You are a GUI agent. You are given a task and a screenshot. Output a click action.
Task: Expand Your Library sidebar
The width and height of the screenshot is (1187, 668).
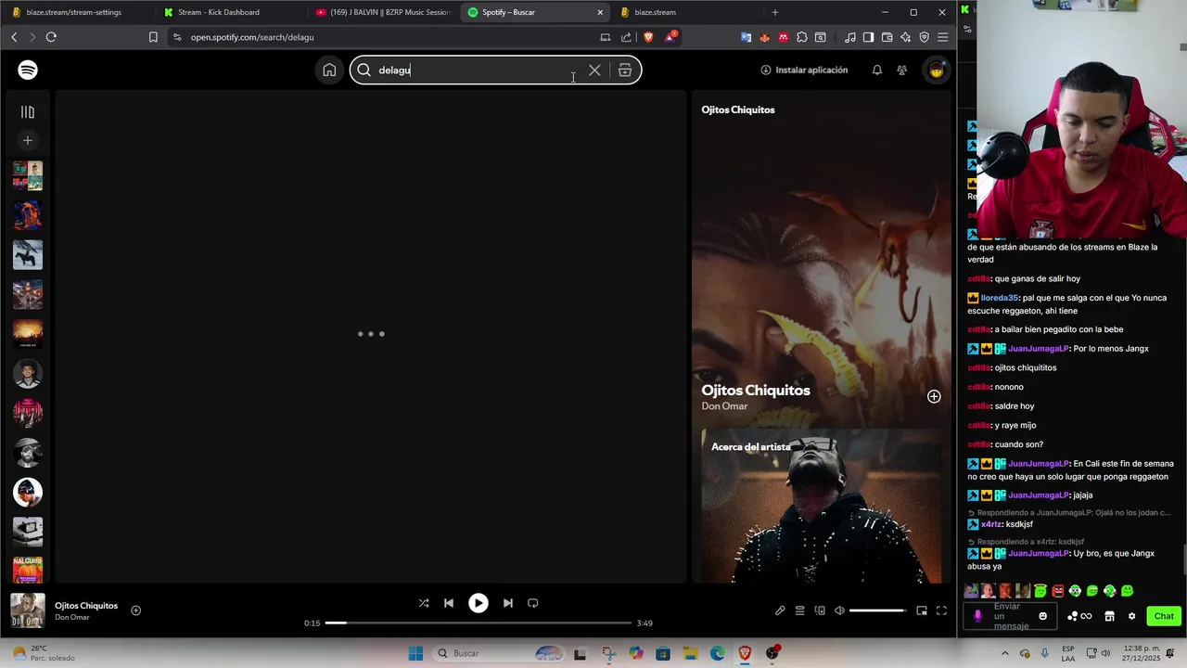[x=28, y=112]
